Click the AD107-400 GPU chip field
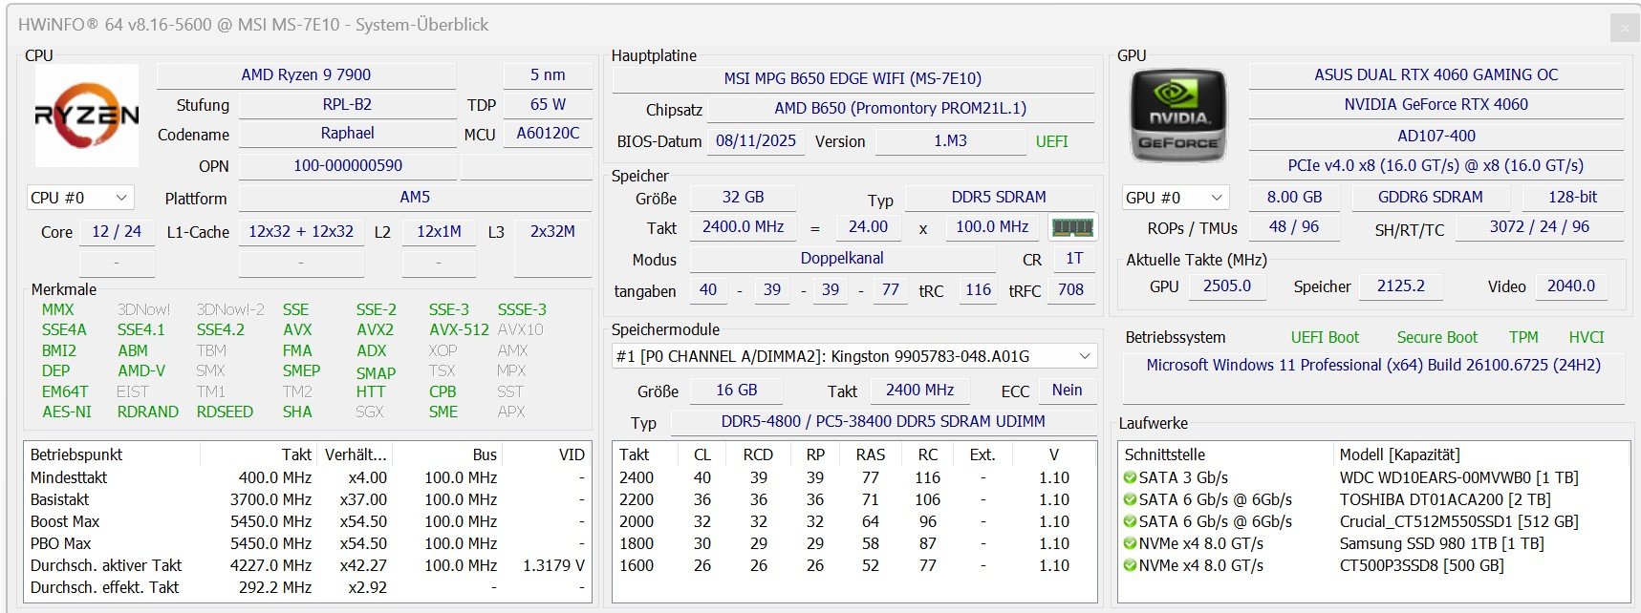 click(x=1436, y=136)
